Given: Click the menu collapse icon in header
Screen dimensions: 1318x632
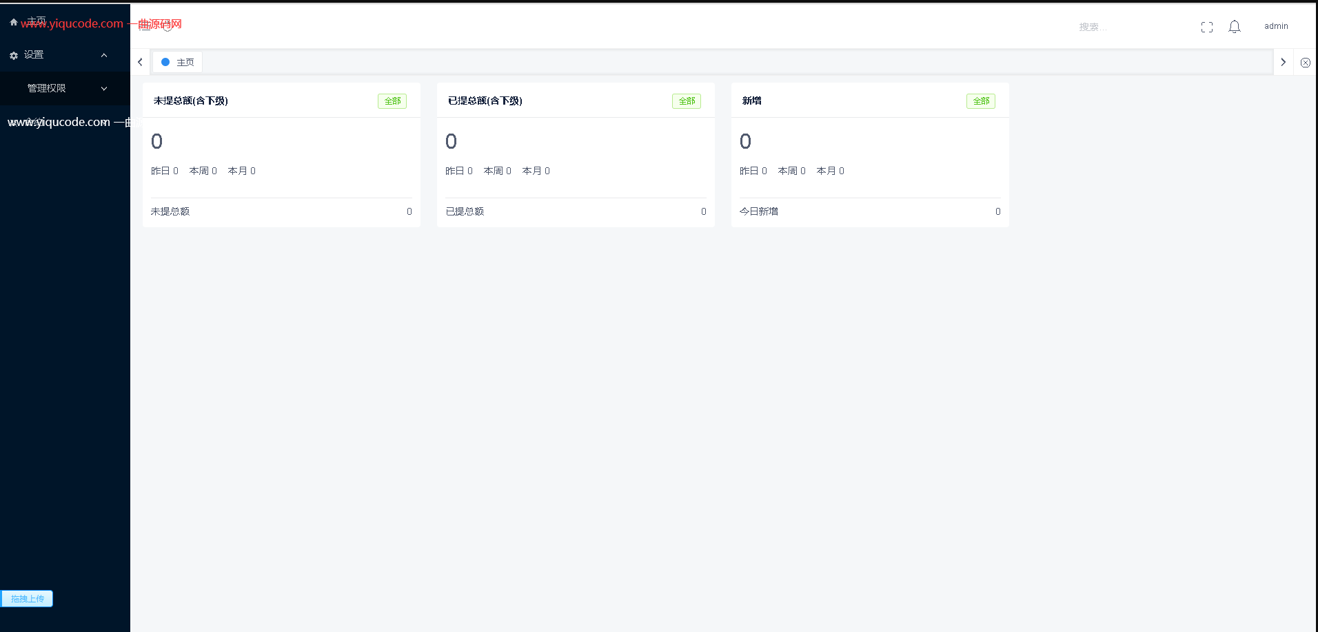Looking at the screenshot, I should [x=145, y=25].
